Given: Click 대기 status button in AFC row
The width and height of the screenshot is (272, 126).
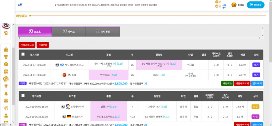Looking at the screenshot, I should point(256,65).
